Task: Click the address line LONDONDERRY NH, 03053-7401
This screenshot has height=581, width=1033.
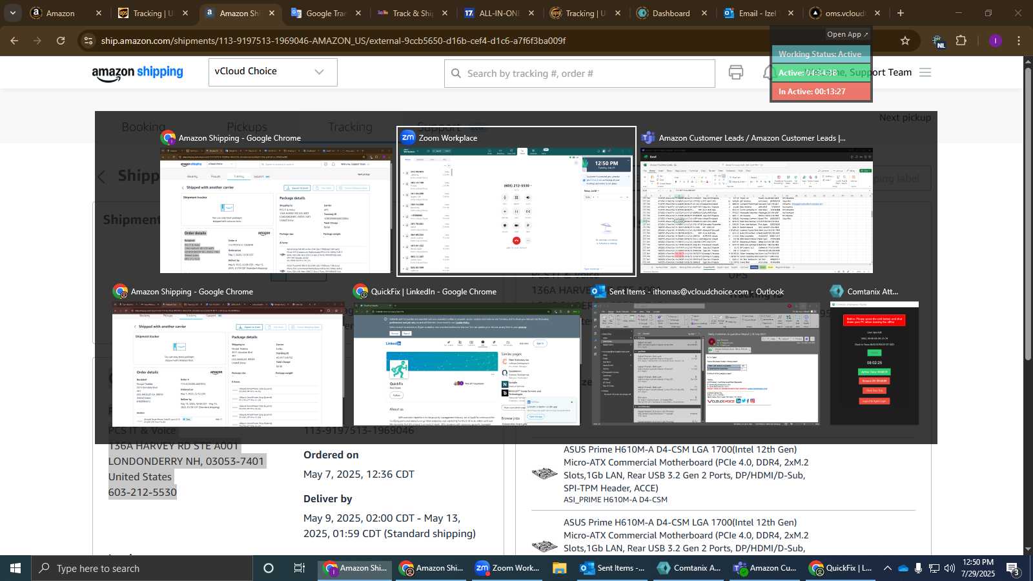Action: point(186,462)
